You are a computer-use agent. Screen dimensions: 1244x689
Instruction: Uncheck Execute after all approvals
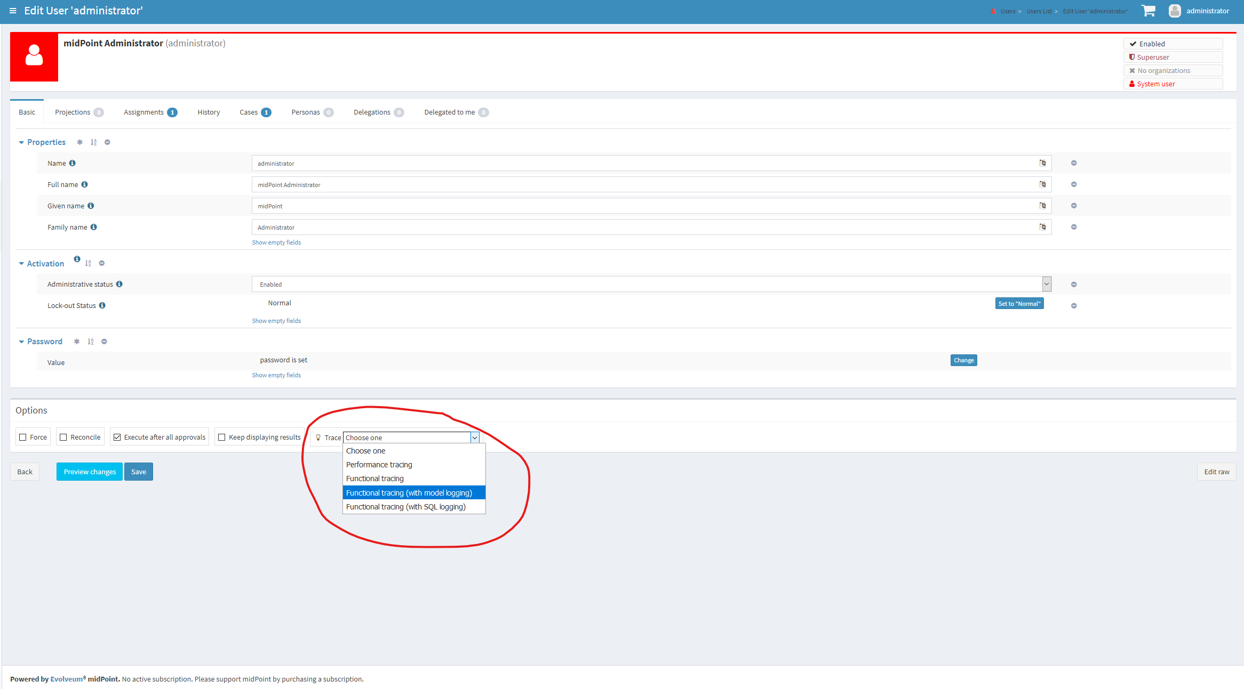click(x=117, y=437)
